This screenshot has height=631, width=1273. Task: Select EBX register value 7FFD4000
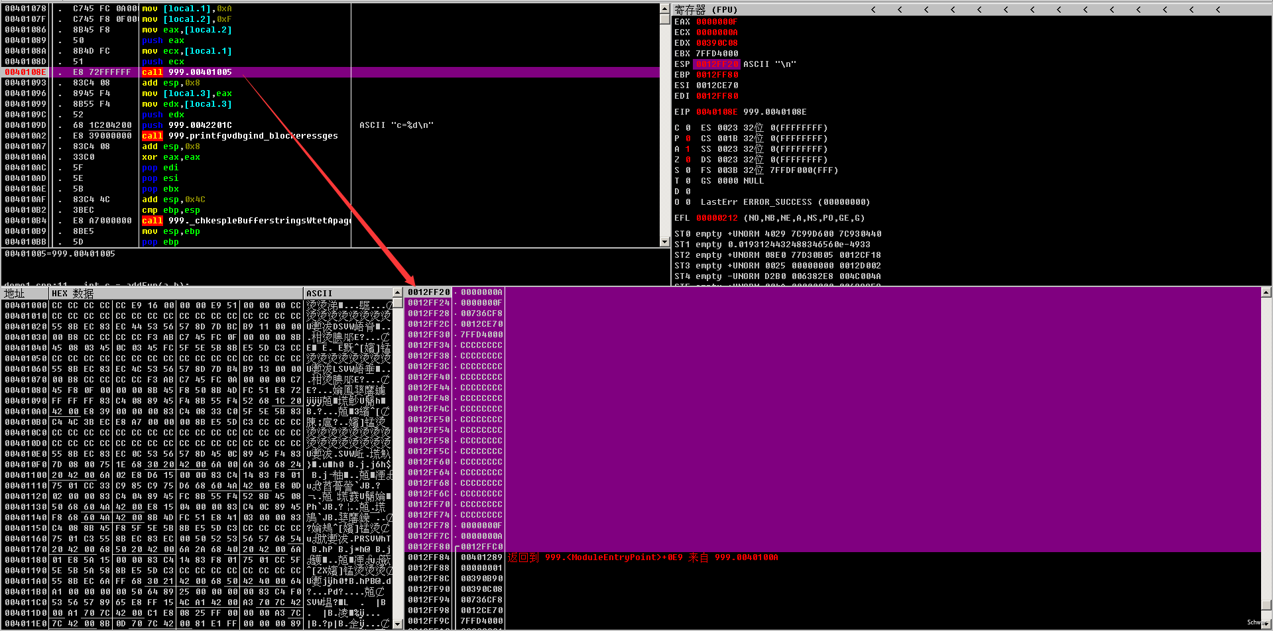pos(717,54)
